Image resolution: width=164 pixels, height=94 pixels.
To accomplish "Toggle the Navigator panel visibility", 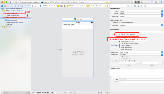I will point(152,2).
